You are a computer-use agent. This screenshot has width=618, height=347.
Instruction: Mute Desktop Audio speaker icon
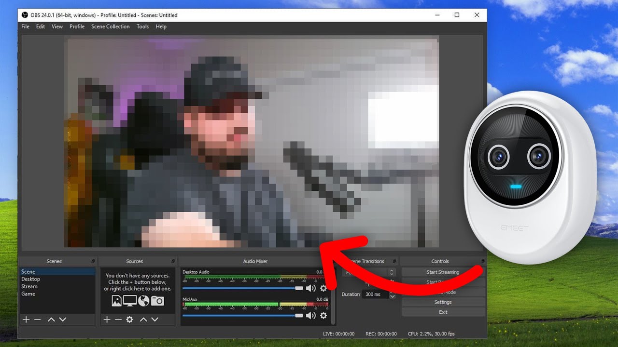pyautogui.click(x=310, y=288)
